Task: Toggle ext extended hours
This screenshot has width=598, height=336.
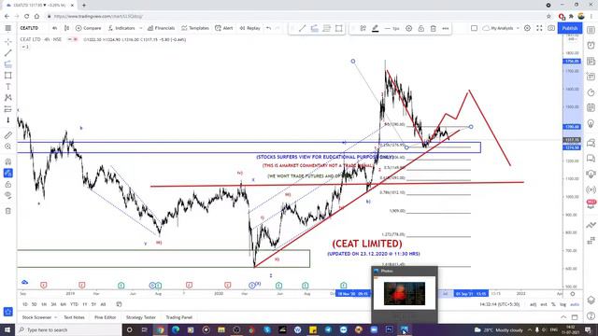Action: click(544, 304)
